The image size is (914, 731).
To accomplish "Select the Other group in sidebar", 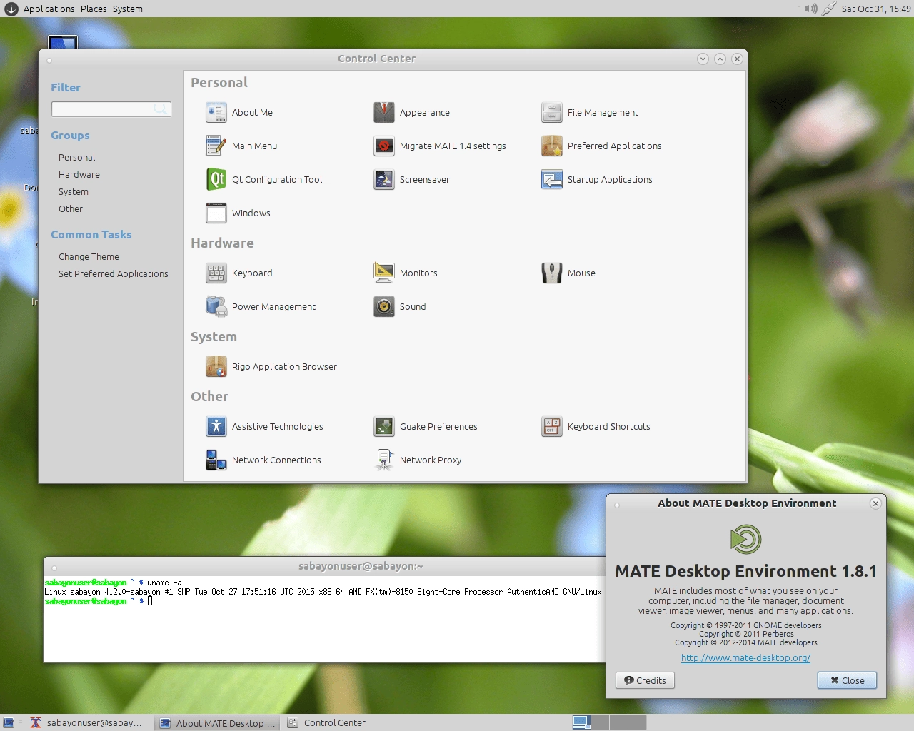I will [71, 208].
